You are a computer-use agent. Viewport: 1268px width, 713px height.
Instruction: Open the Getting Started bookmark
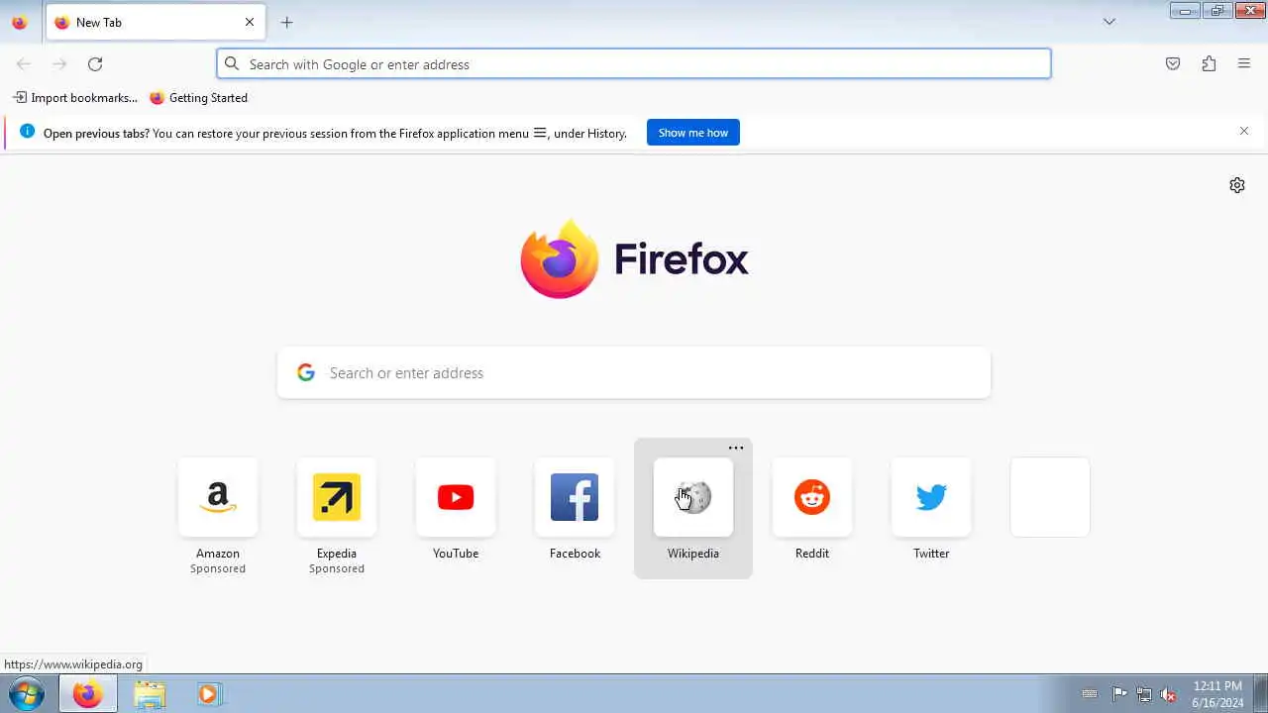198,98
